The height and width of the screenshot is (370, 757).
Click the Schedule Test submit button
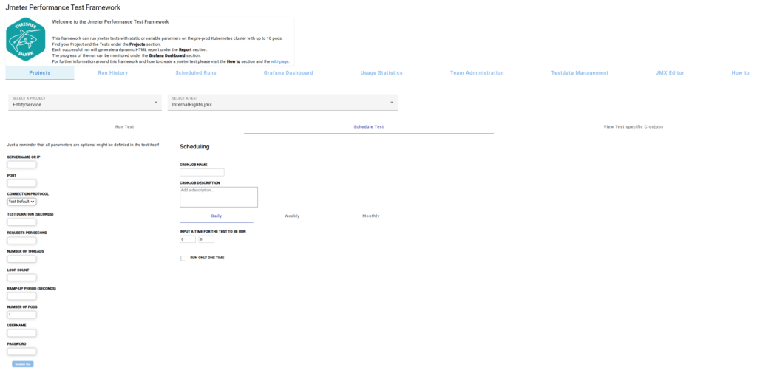pyautogui.click(x=23, y=364)
